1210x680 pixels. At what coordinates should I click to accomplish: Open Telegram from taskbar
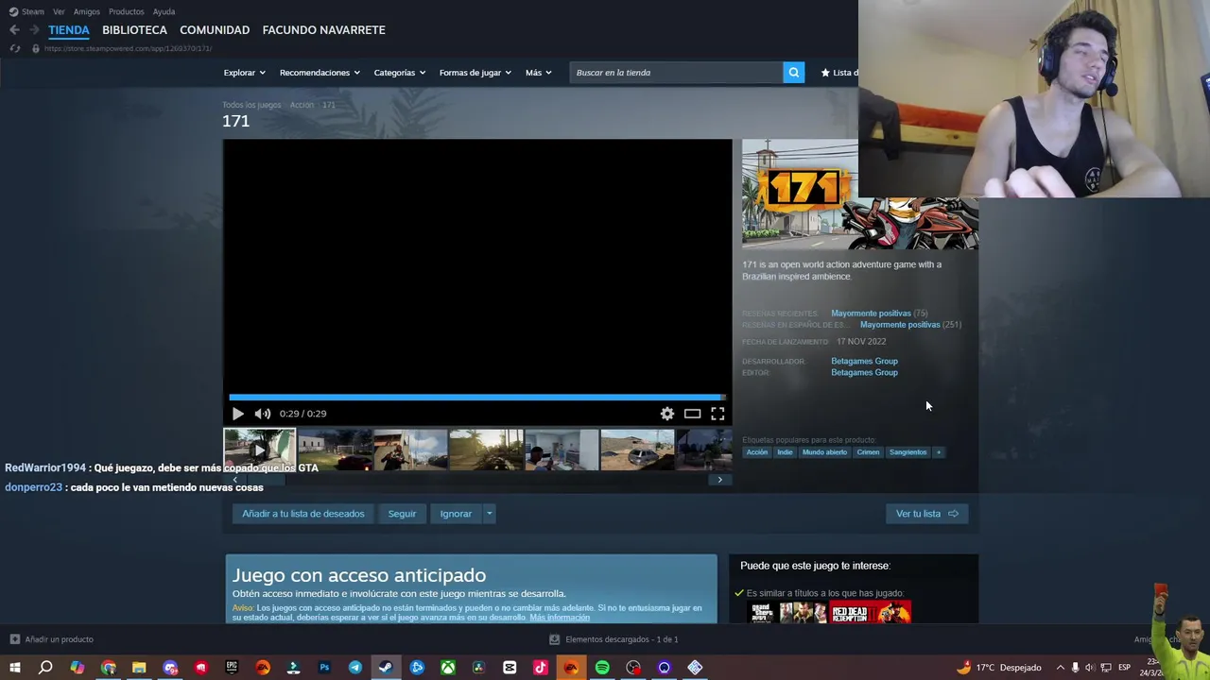[355, 668]
